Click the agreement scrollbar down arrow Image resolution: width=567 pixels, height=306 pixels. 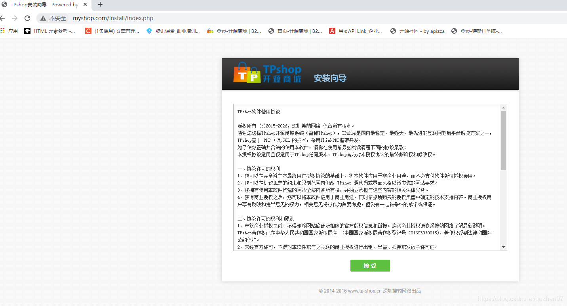[x=503, y=247]
